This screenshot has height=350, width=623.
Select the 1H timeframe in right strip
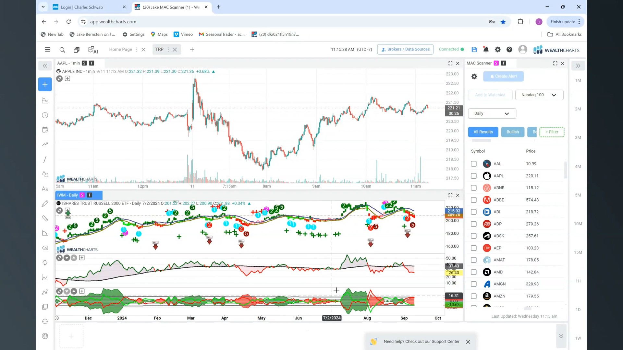coord(578,281)
